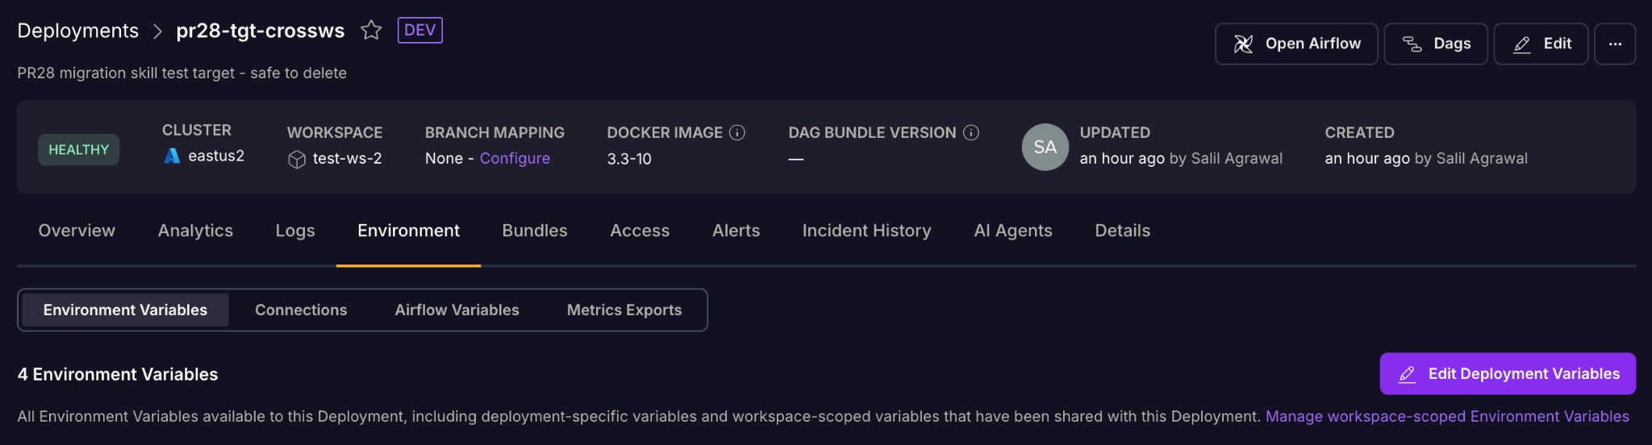Click the '4 Environment Variables' heading
The height and width of the screenshot is (445, 1652).
click(118, 374)
